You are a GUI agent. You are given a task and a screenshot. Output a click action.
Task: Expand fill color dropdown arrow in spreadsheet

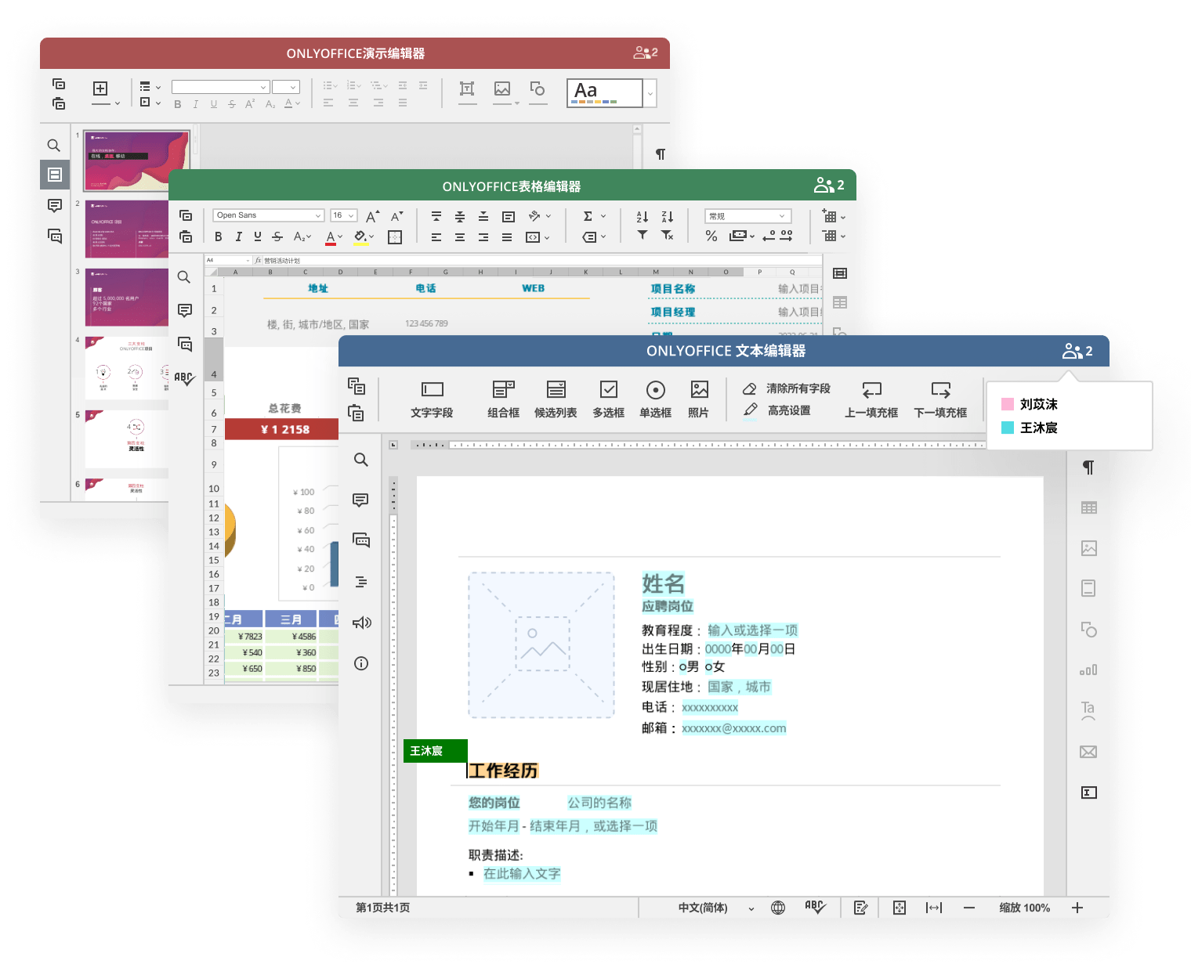pyautogui.click(x=371, y=236)
